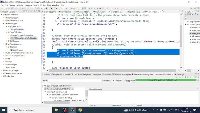
Task: Open the Navigate menu
Action: pos(28,5)
